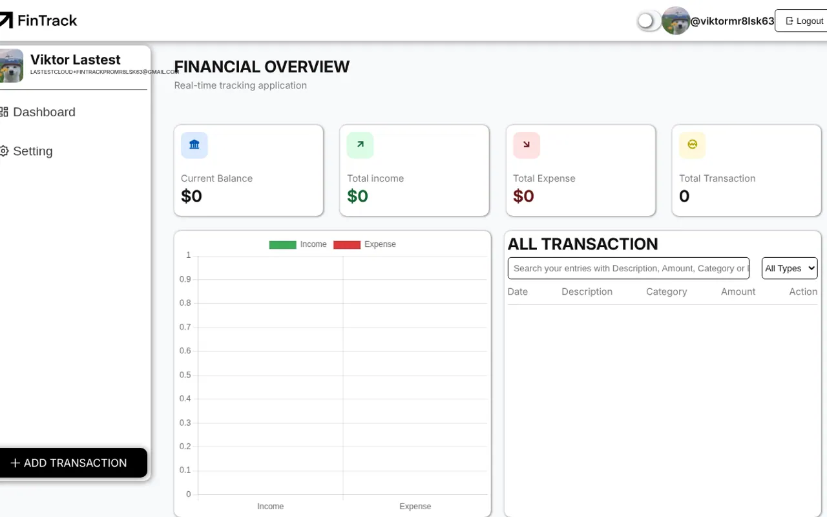Click the Description column header
This screenshot has width=827, height=517.
pyautogui.click(x=587, y=291)
